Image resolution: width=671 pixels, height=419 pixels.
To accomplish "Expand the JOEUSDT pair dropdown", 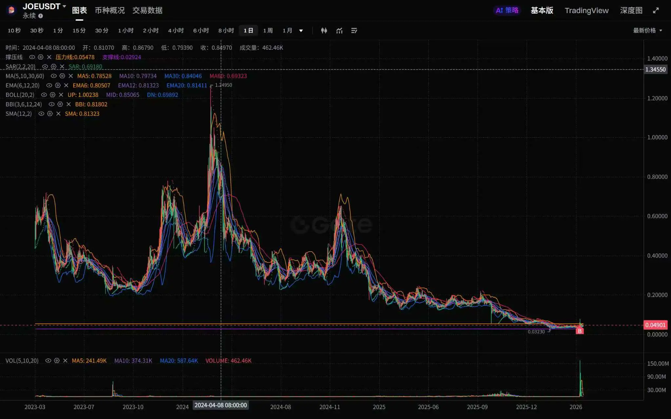I will click(64, 6).
